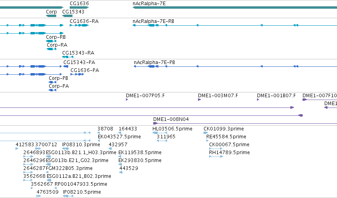Select the 2646296 EST label
The width and height of the screenshot is (337, 198).
pos(34,160)
